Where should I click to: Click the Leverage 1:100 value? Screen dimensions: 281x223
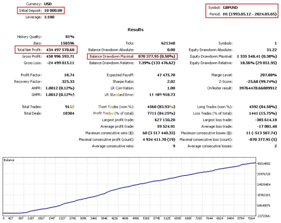tap(52, 16)
